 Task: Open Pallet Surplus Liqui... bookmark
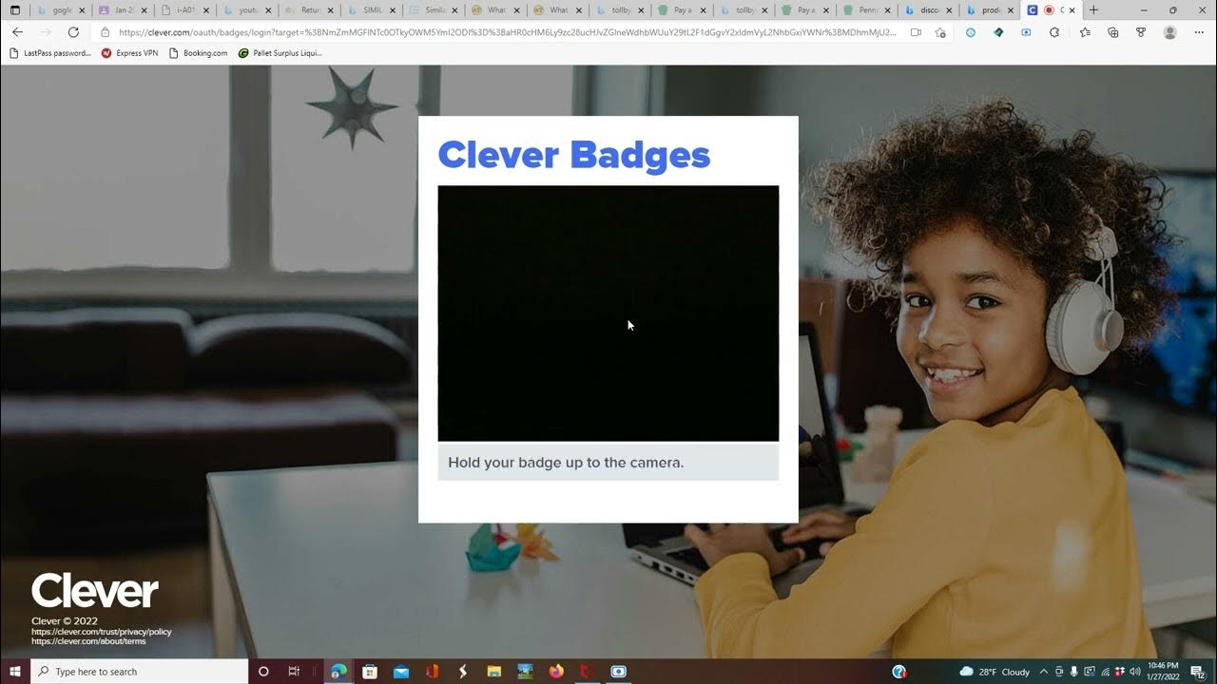click(x=280, y=53)
